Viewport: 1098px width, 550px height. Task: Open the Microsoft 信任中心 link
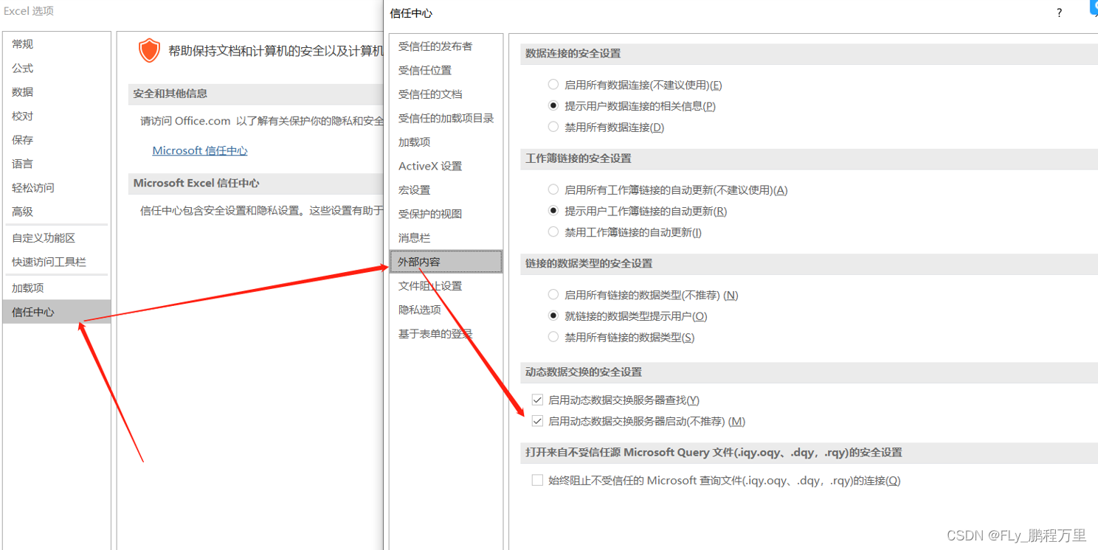click(200, 150)
